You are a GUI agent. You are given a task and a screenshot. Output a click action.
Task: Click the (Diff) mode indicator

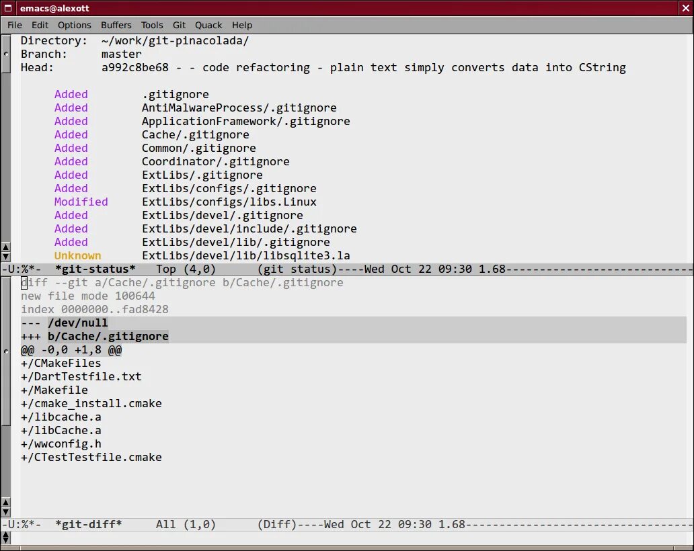(277, 525)
